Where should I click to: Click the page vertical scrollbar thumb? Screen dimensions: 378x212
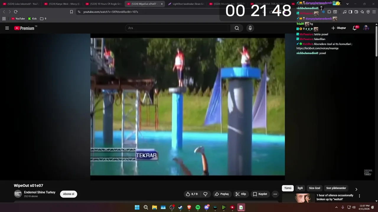[377, 41]
